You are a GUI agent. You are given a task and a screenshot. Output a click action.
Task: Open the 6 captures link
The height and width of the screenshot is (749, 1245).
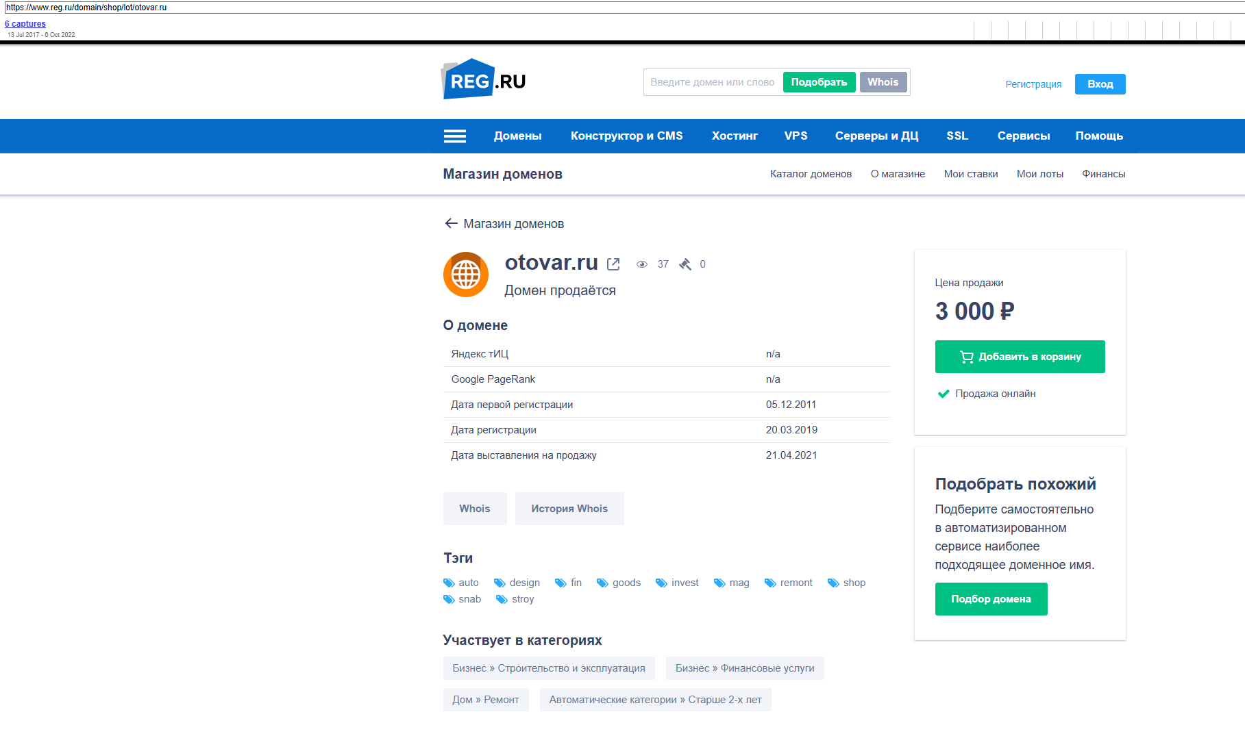click(x=25, y=24)
